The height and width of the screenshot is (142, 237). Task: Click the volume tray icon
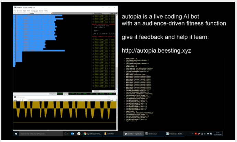point(205,134)
